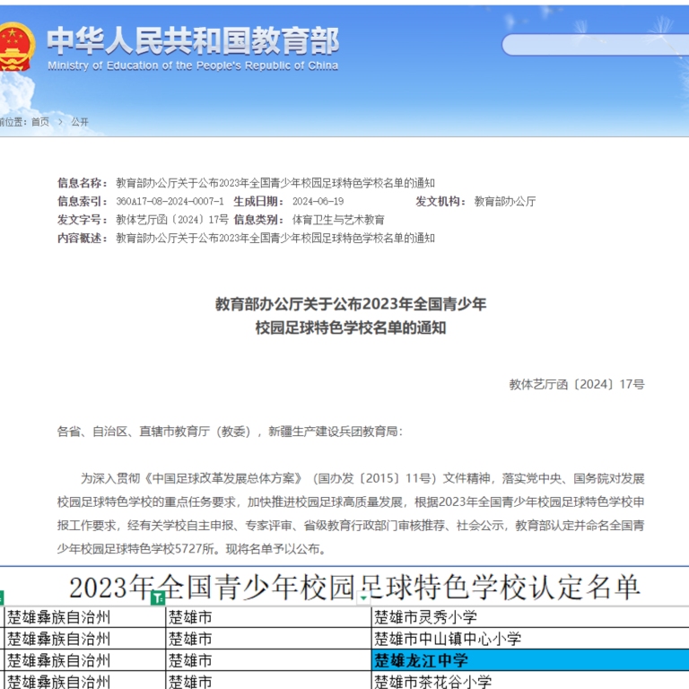Viewport: 689px width, 689px height.
Task: Click the line mentioning 5727所
Action: point(192,549)
